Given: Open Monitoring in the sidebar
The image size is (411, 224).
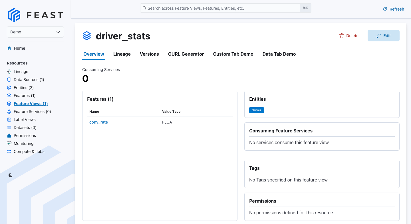Looking at the screenshot, I should click(23, 144).
